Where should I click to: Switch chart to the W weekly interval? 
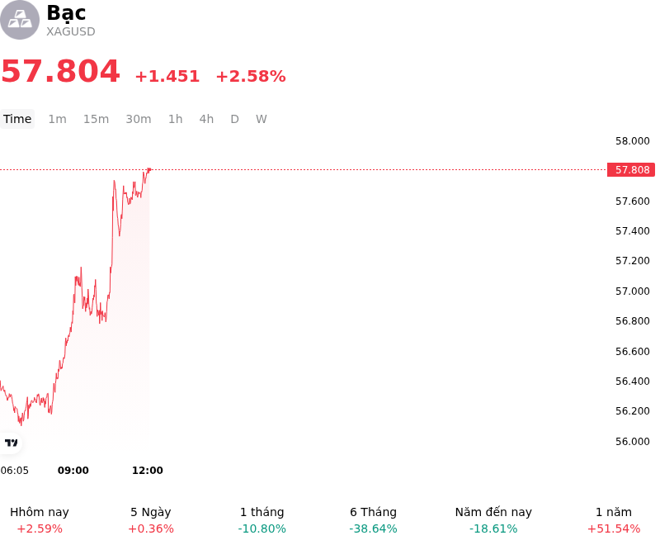tap(262, 119)
